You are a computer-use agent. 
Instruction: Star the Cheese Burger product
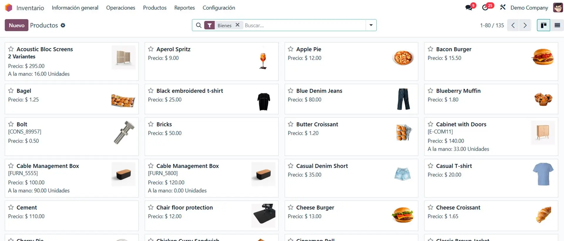291,207
